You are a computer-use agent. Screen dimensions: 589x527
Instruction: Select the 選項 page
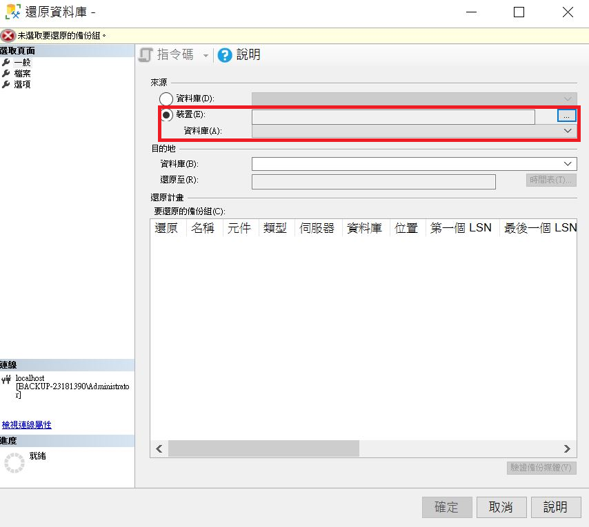22,85
